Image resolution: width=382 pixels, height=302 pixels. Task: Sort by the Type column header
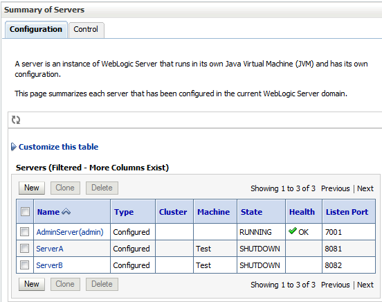[124, 212]
